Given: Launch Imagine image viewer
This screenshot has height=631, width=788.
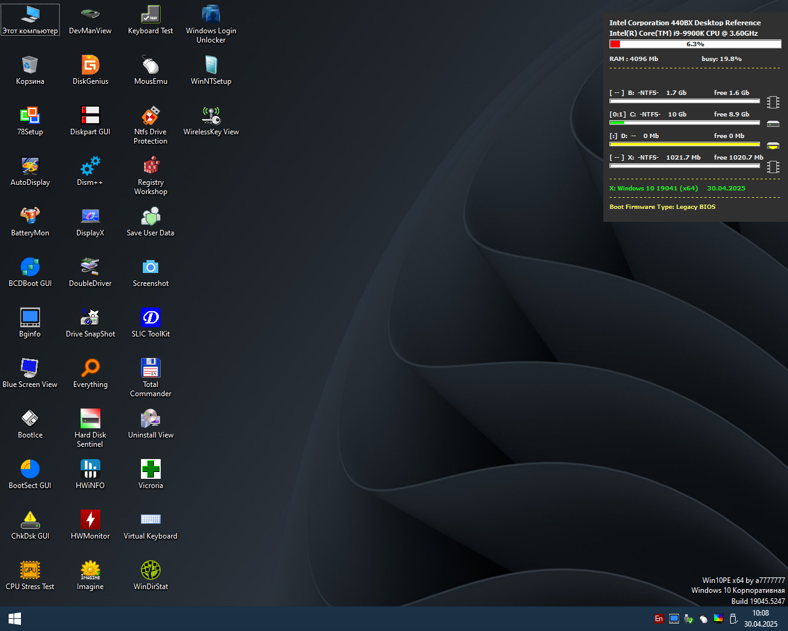Looking at the screenshot, I should pyautogui.click(x=90, y=576).
